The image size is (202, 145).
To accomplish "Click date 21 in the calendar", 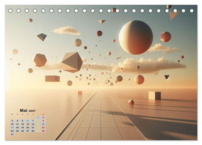I will (x=33, y=128).
